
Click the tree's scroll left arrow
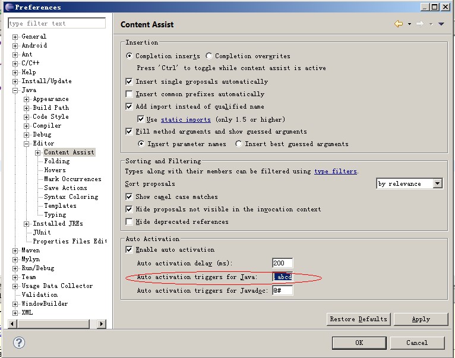coord(12,324)
